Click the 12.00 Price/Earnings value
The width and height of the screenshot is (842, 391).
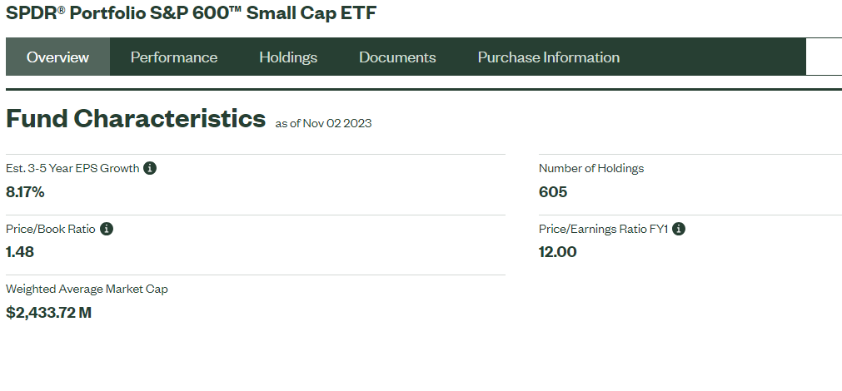click(558, 252)
